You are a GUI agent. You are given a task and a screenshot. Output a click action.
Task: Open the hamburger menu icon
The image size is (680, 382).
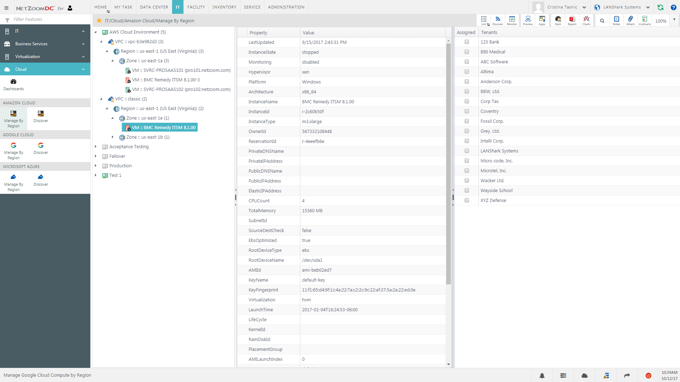[x=6, y=8]
